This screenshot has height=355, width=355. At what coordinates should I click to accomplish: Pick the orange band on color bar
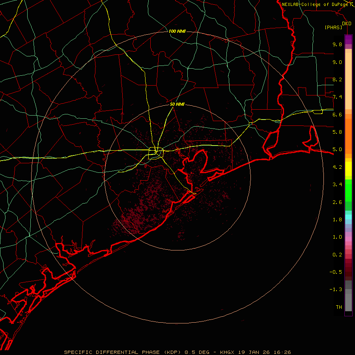click(348, 136)
